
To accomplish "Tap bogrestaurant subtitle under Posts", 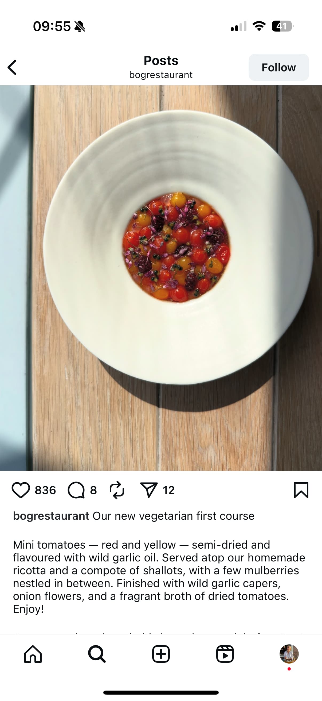I will tap(161, 75).
